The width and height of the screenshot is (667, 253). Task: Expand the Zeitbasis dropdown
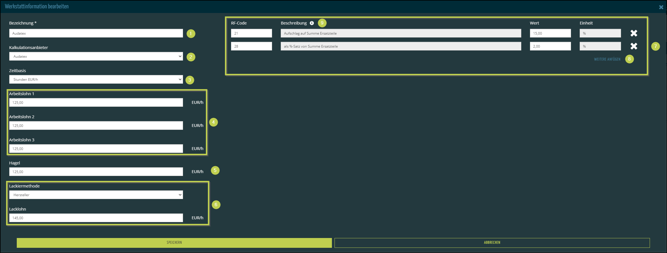96,79
